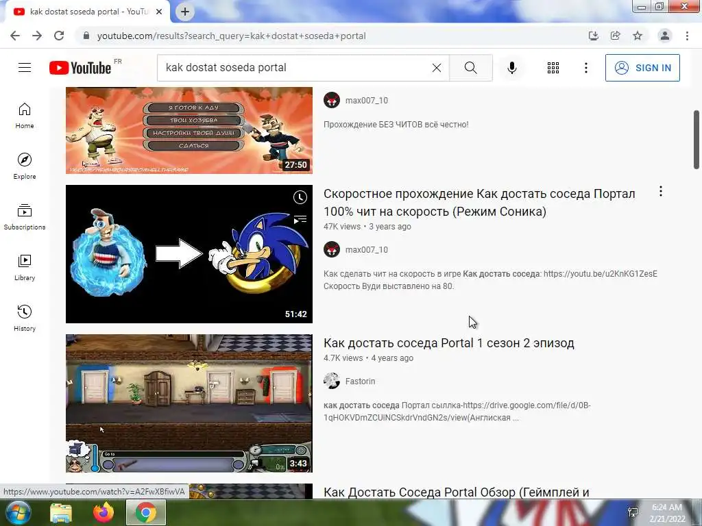Open File Explorer from the taskbar
The width and height of the screenshot is (702, 526).
pyautogui.click(x=61, y=512)
